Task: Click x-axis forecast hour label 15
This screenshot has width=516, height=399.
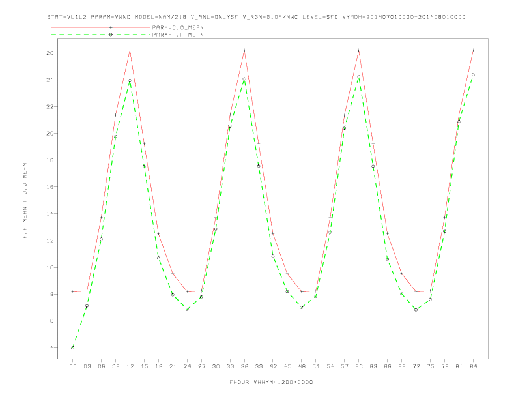Action: point(144,366)
